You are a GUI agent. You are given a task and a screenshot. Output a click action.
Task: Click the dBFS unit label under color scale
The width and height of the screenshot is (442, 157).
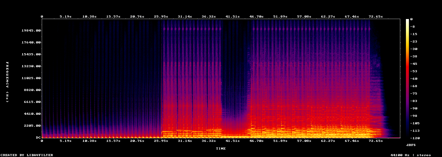[x=411, y=145]
